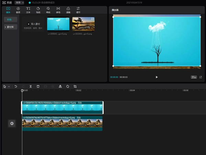Toggle the original-ratio button in player
The image size is (206, 155).
point(194,77)
